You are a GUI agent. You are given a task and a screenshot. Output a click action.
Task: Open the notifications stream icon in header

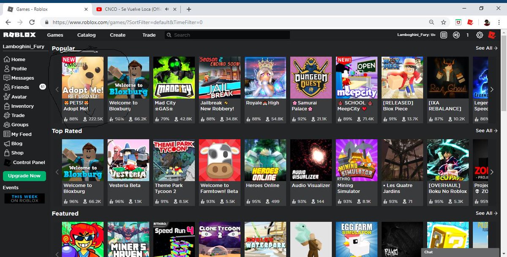click(443, 35)
